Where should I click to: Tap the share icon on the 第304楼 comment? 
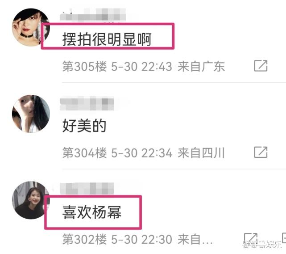261,152
